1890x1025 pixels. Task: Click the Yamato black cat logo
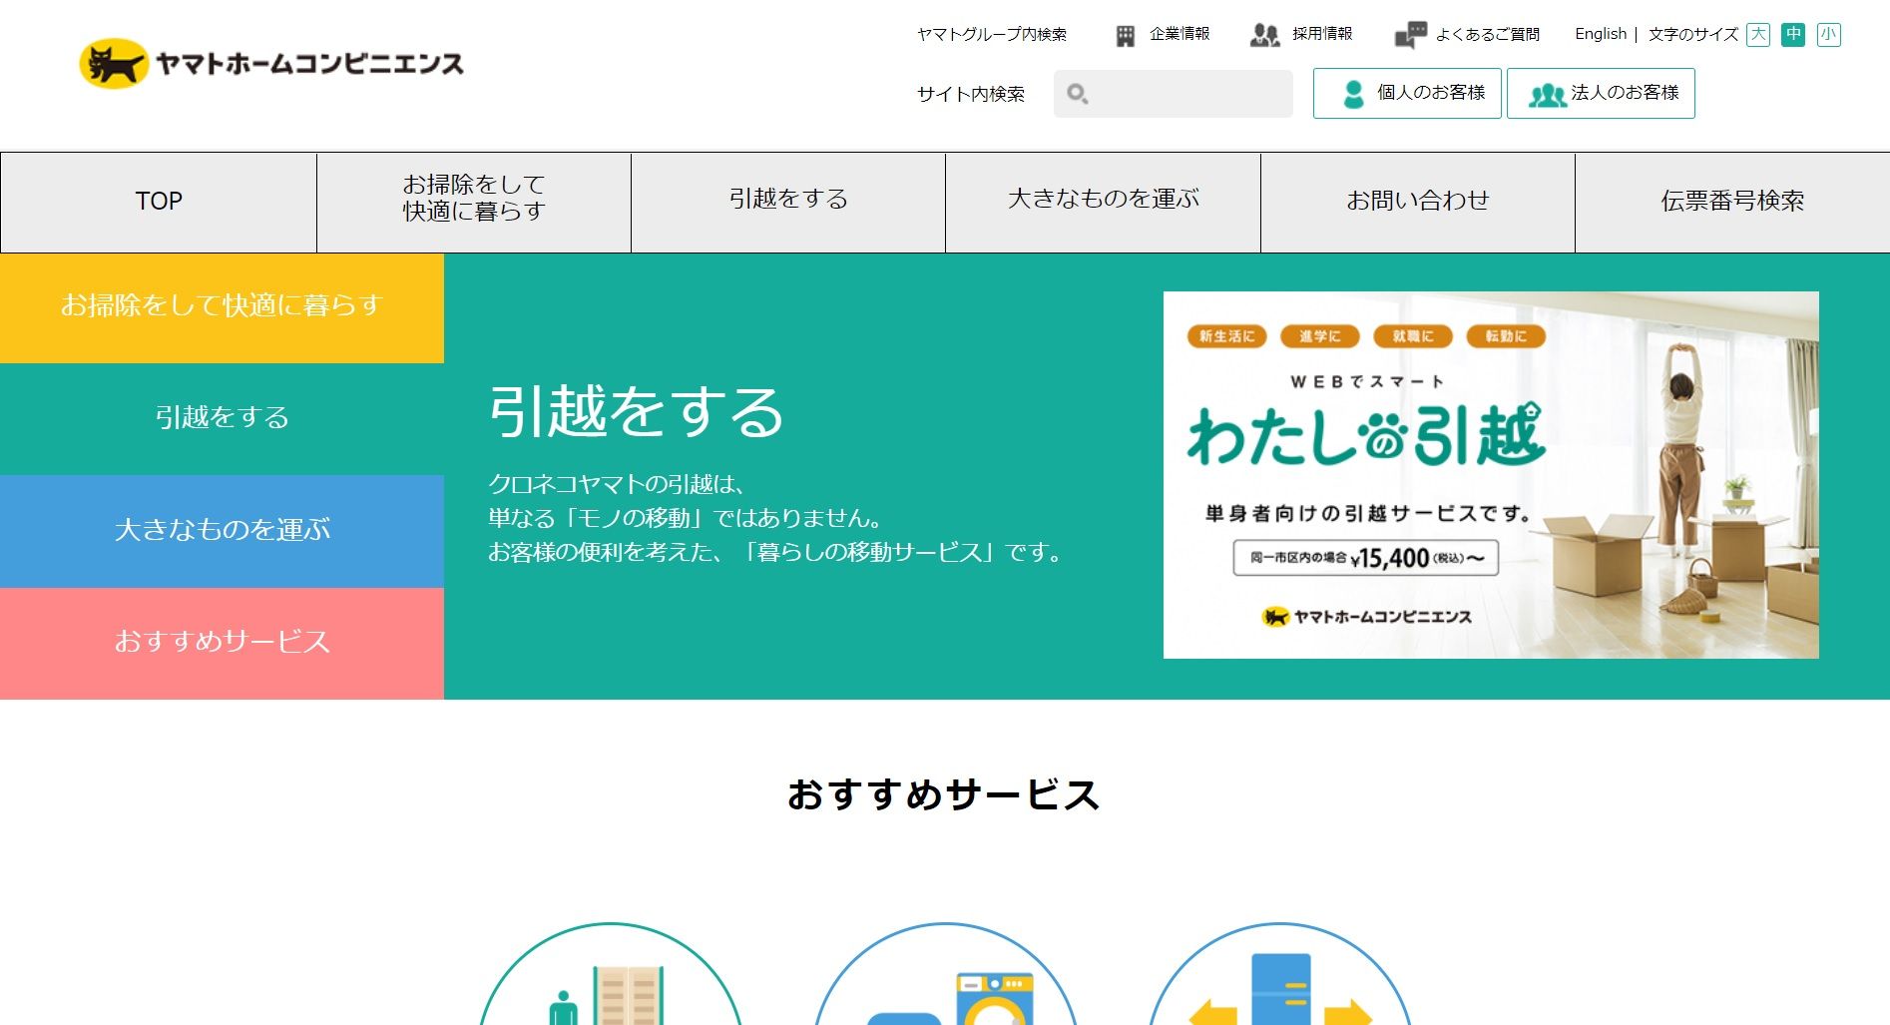pos(113,65)
